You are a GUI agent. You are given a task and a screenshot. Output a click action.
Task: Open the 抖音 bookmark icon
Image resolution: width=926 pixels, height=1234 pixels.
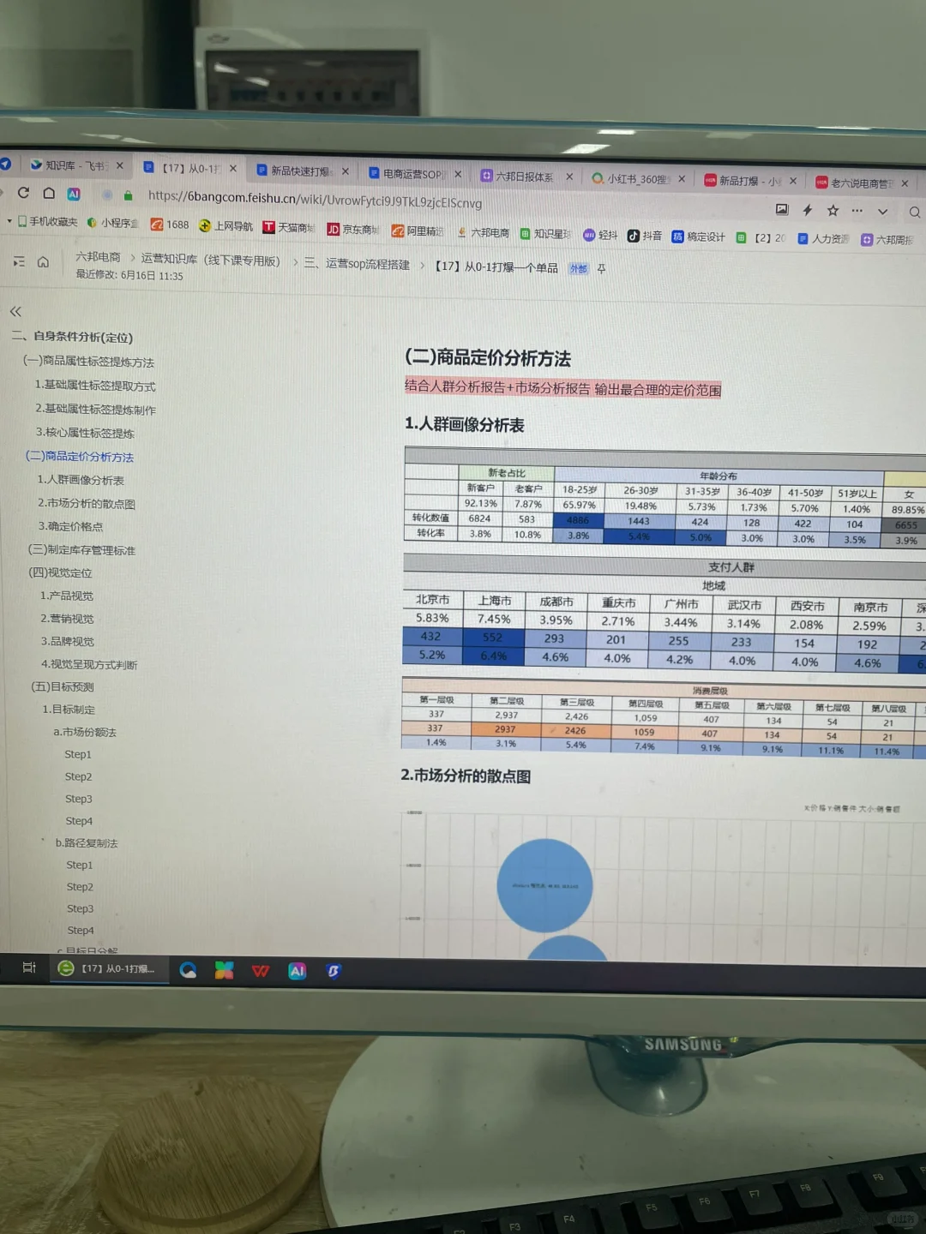(634, 235)
